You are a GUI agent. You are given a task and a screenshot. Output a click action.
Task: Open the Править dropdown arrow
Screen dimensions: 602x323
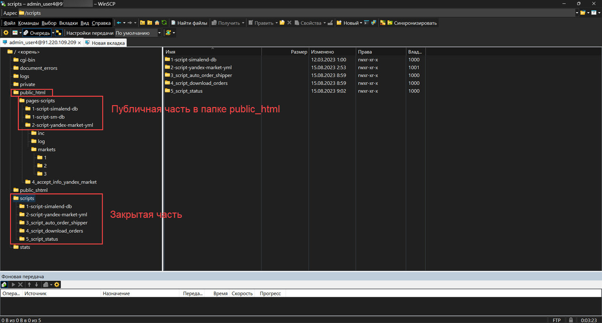pos(277,23)
